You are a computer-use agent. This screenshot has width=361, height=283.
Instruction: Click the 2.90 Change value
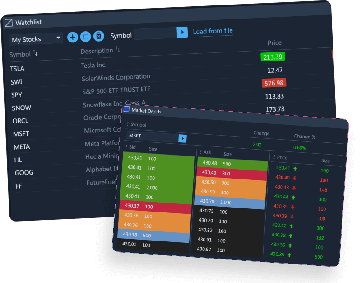(x=257, y=145)
